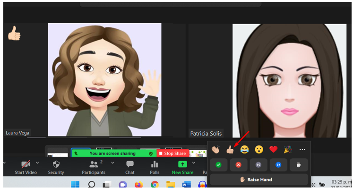Click the Speed Up fast-forward button
This screenshot has height=188, width=353.
pos(278,165)
